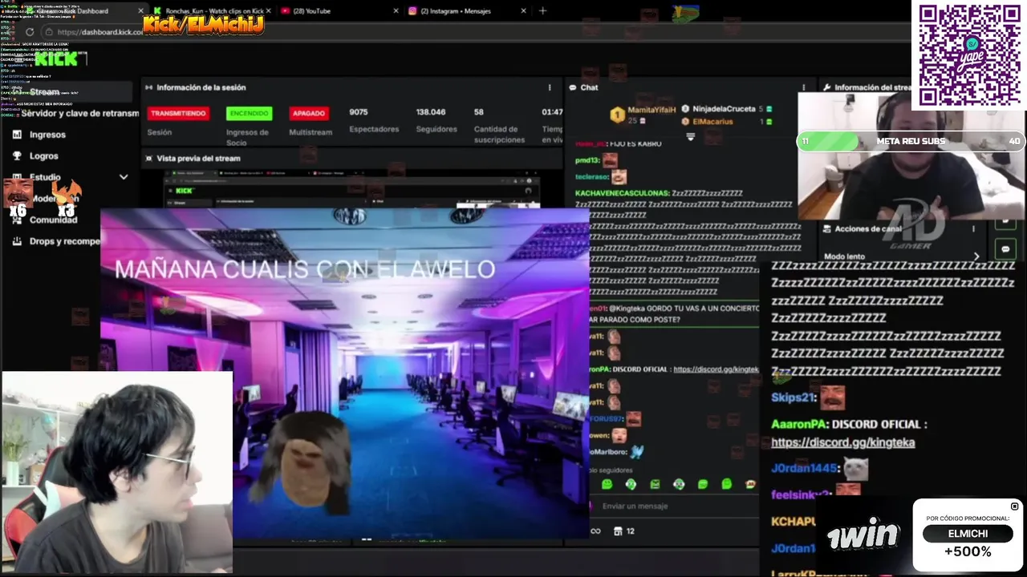
Task: Open Logros in the sidebar
Action: coord(44,156)
